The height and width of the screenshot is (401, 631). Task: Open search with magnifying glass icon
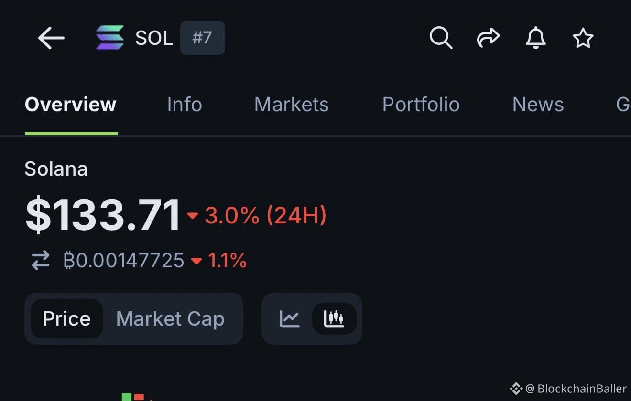pyautogui.click(x=440, y=38)
